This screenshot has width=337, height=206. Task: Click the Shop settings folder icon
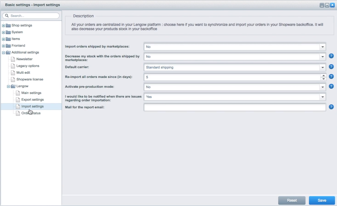8,26
